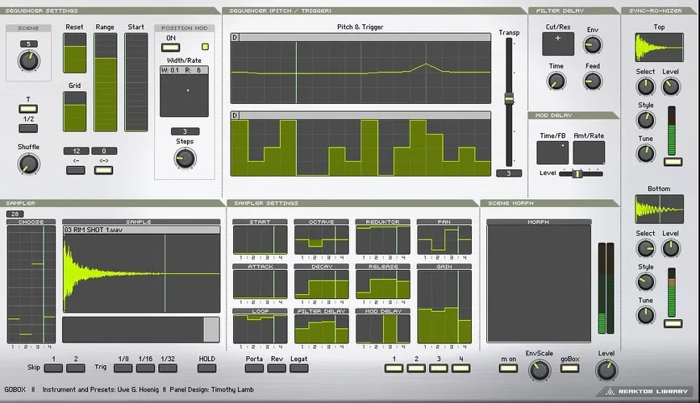
Task: Click the Amt/Rate XY pad
Action: (589, 152)
